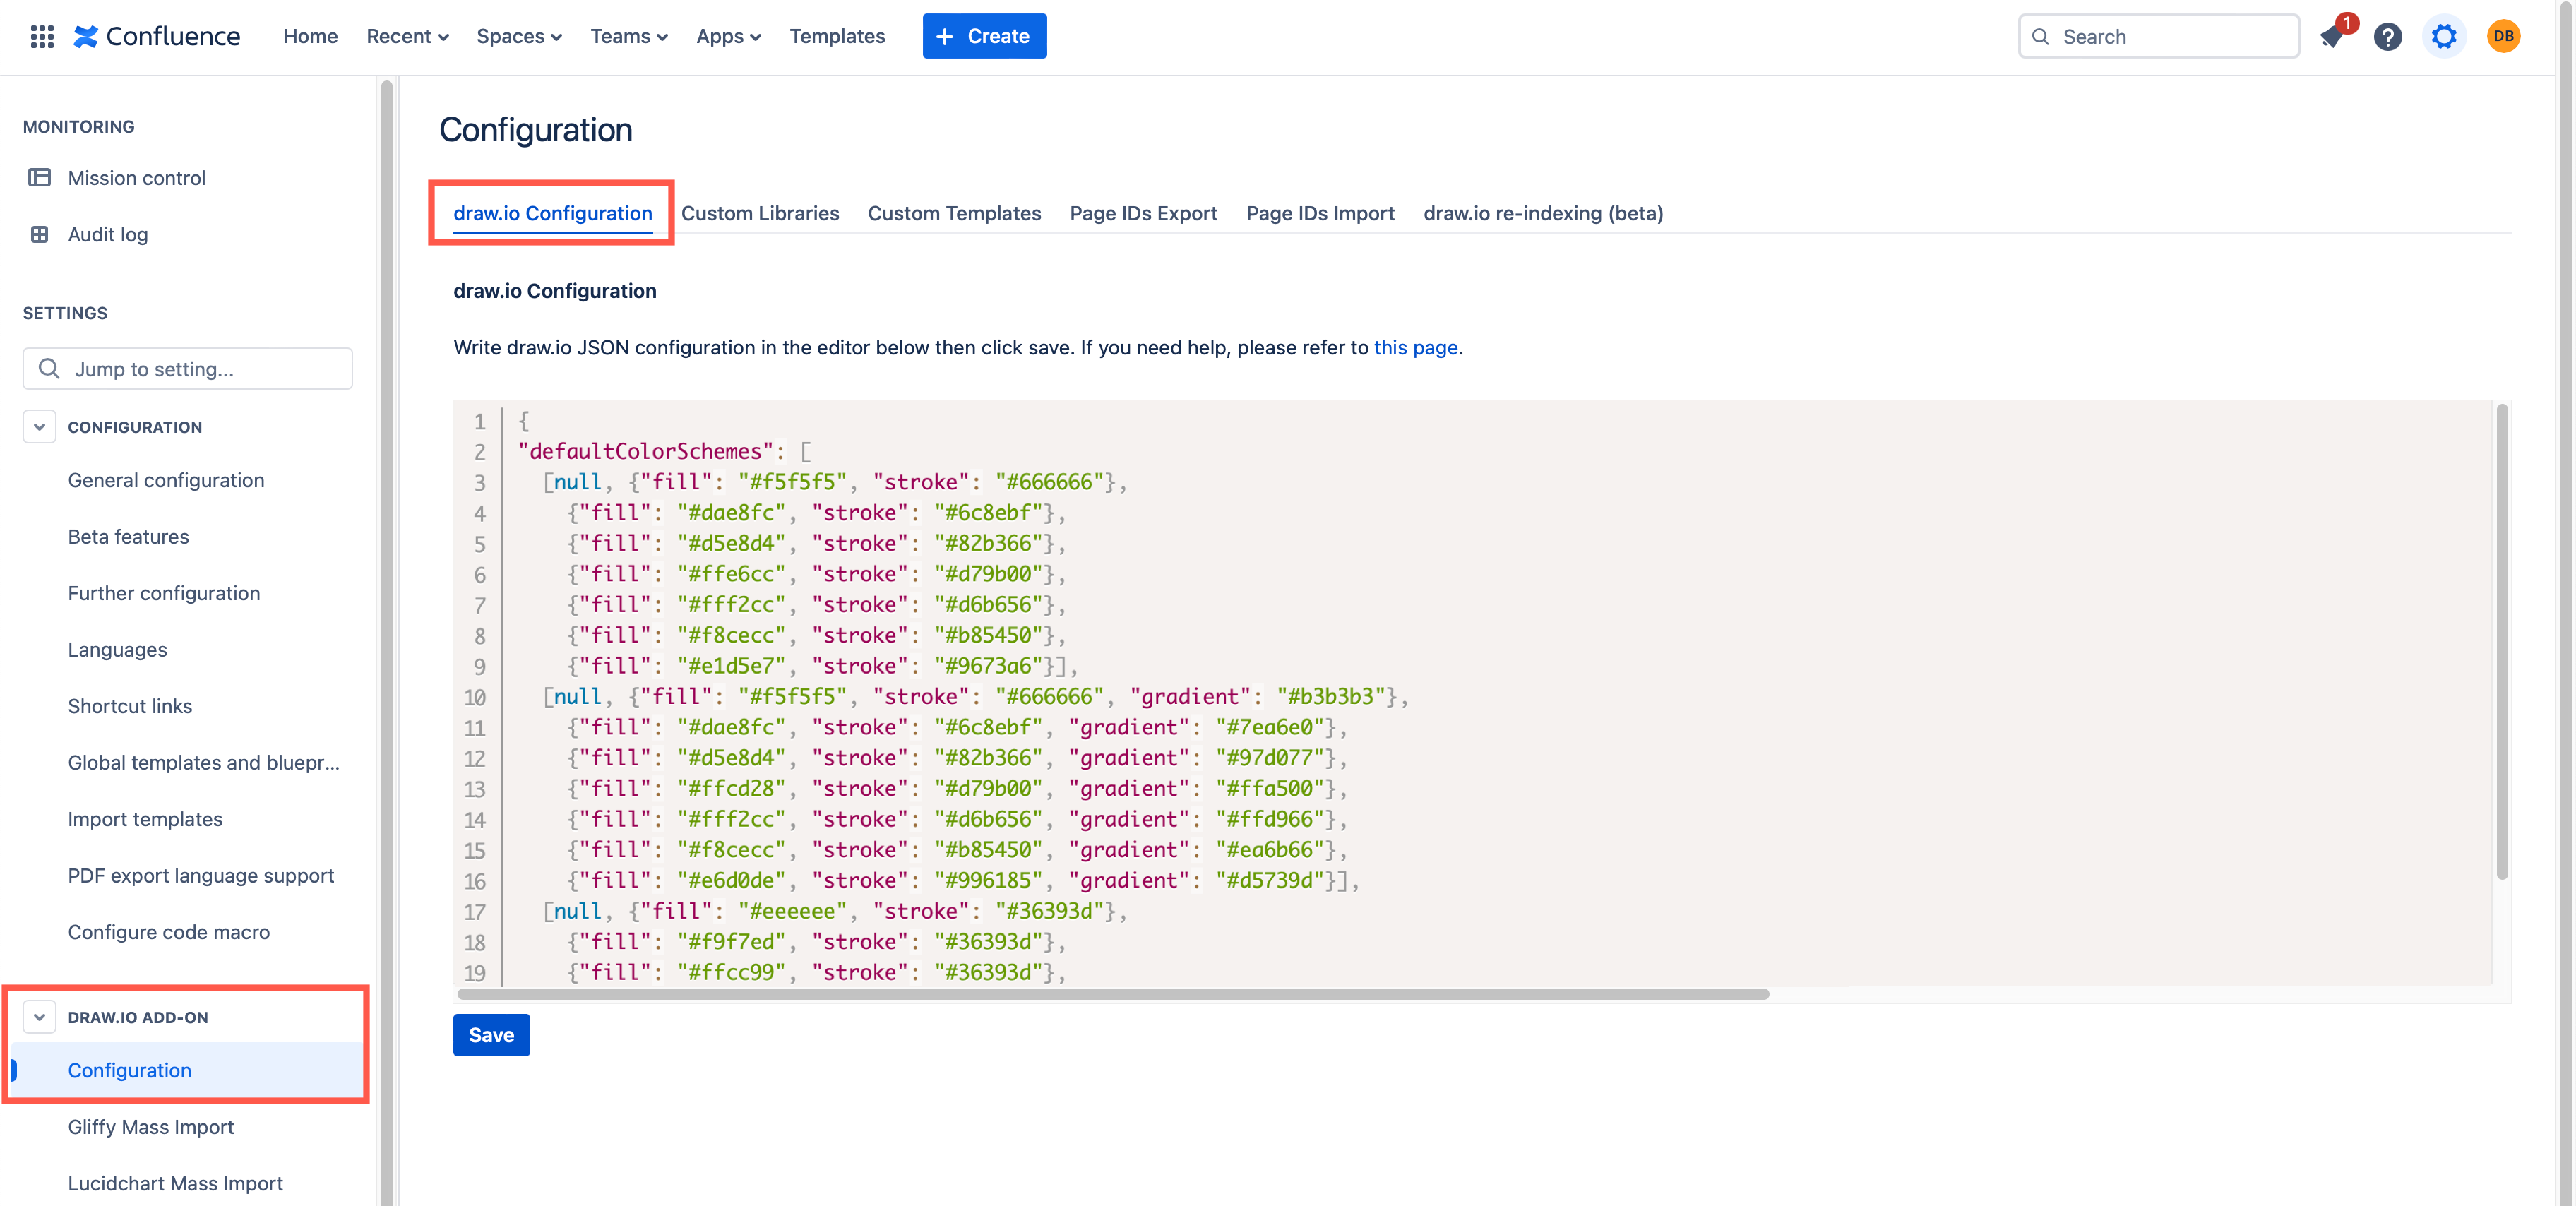Expand the Apps dropdown

click(728, 36)
